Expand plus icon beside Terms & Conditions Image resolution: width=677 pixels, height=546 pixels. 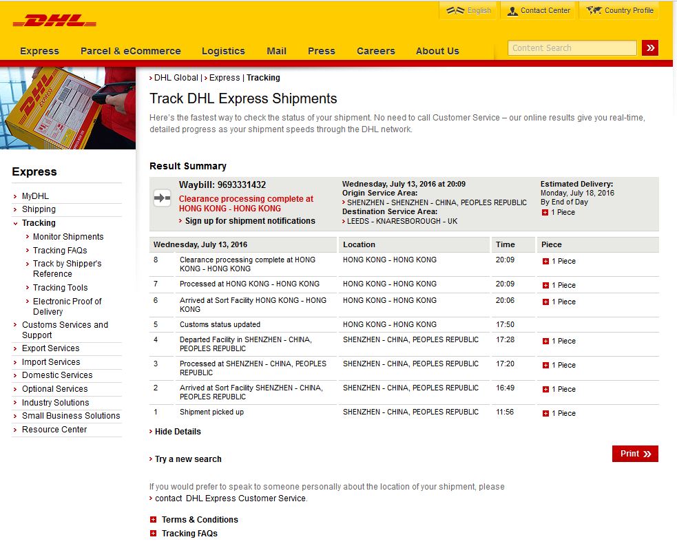point(154,520)
